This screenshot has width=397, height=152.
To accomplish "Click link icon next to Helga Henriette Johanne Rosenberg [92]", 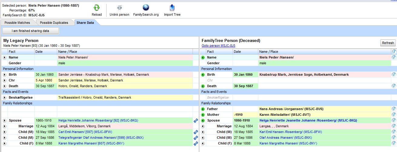I will [x=196, y=121].
